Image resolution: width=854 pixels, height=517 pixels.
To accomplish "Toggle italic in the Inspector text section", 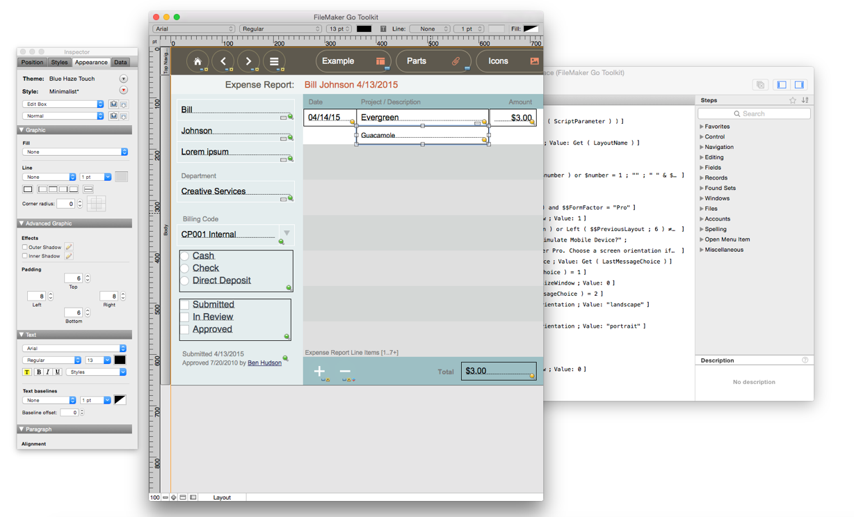I will pos(48,372).
